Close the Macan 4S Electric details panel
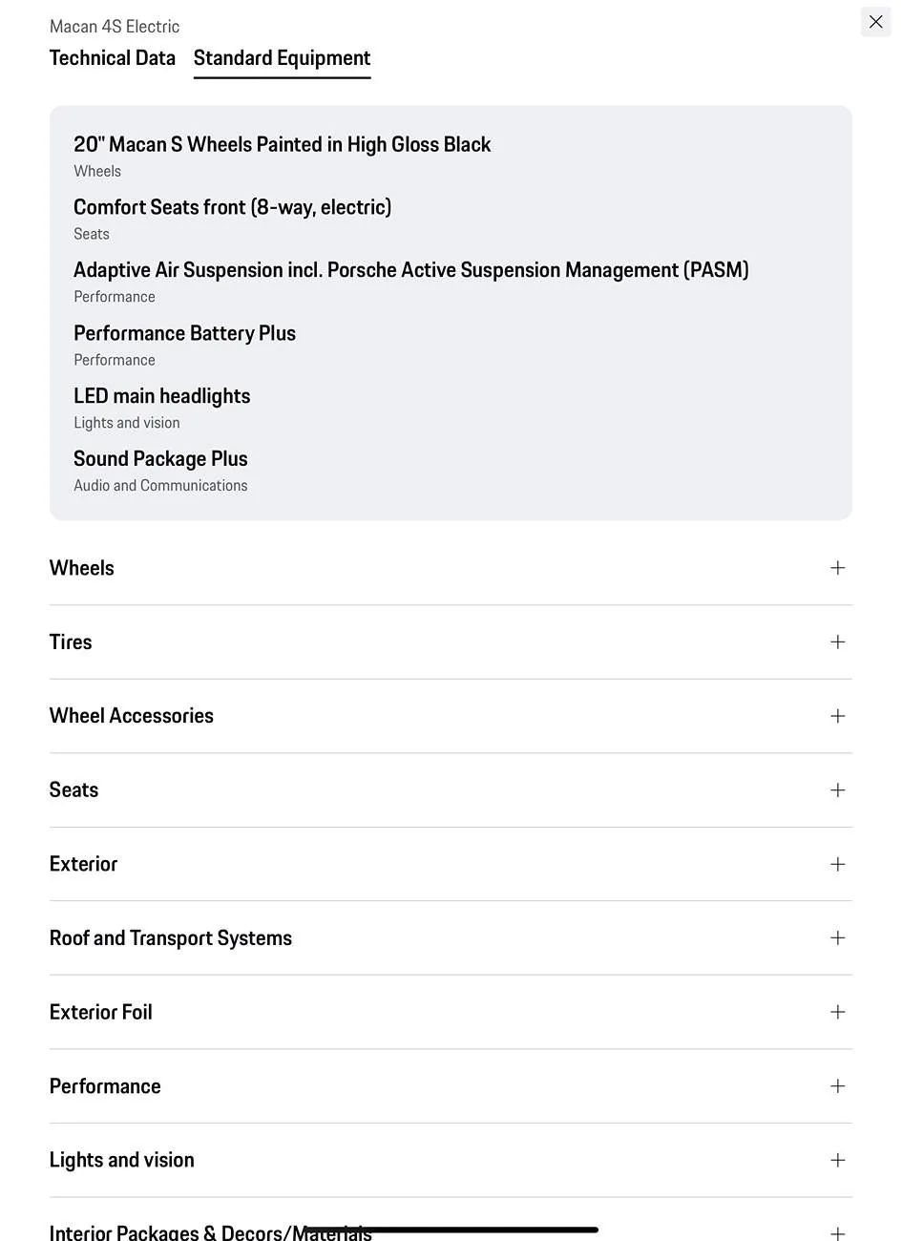Image resolution: width=902 pixels, height=1241 pixels. coord(875,22)
